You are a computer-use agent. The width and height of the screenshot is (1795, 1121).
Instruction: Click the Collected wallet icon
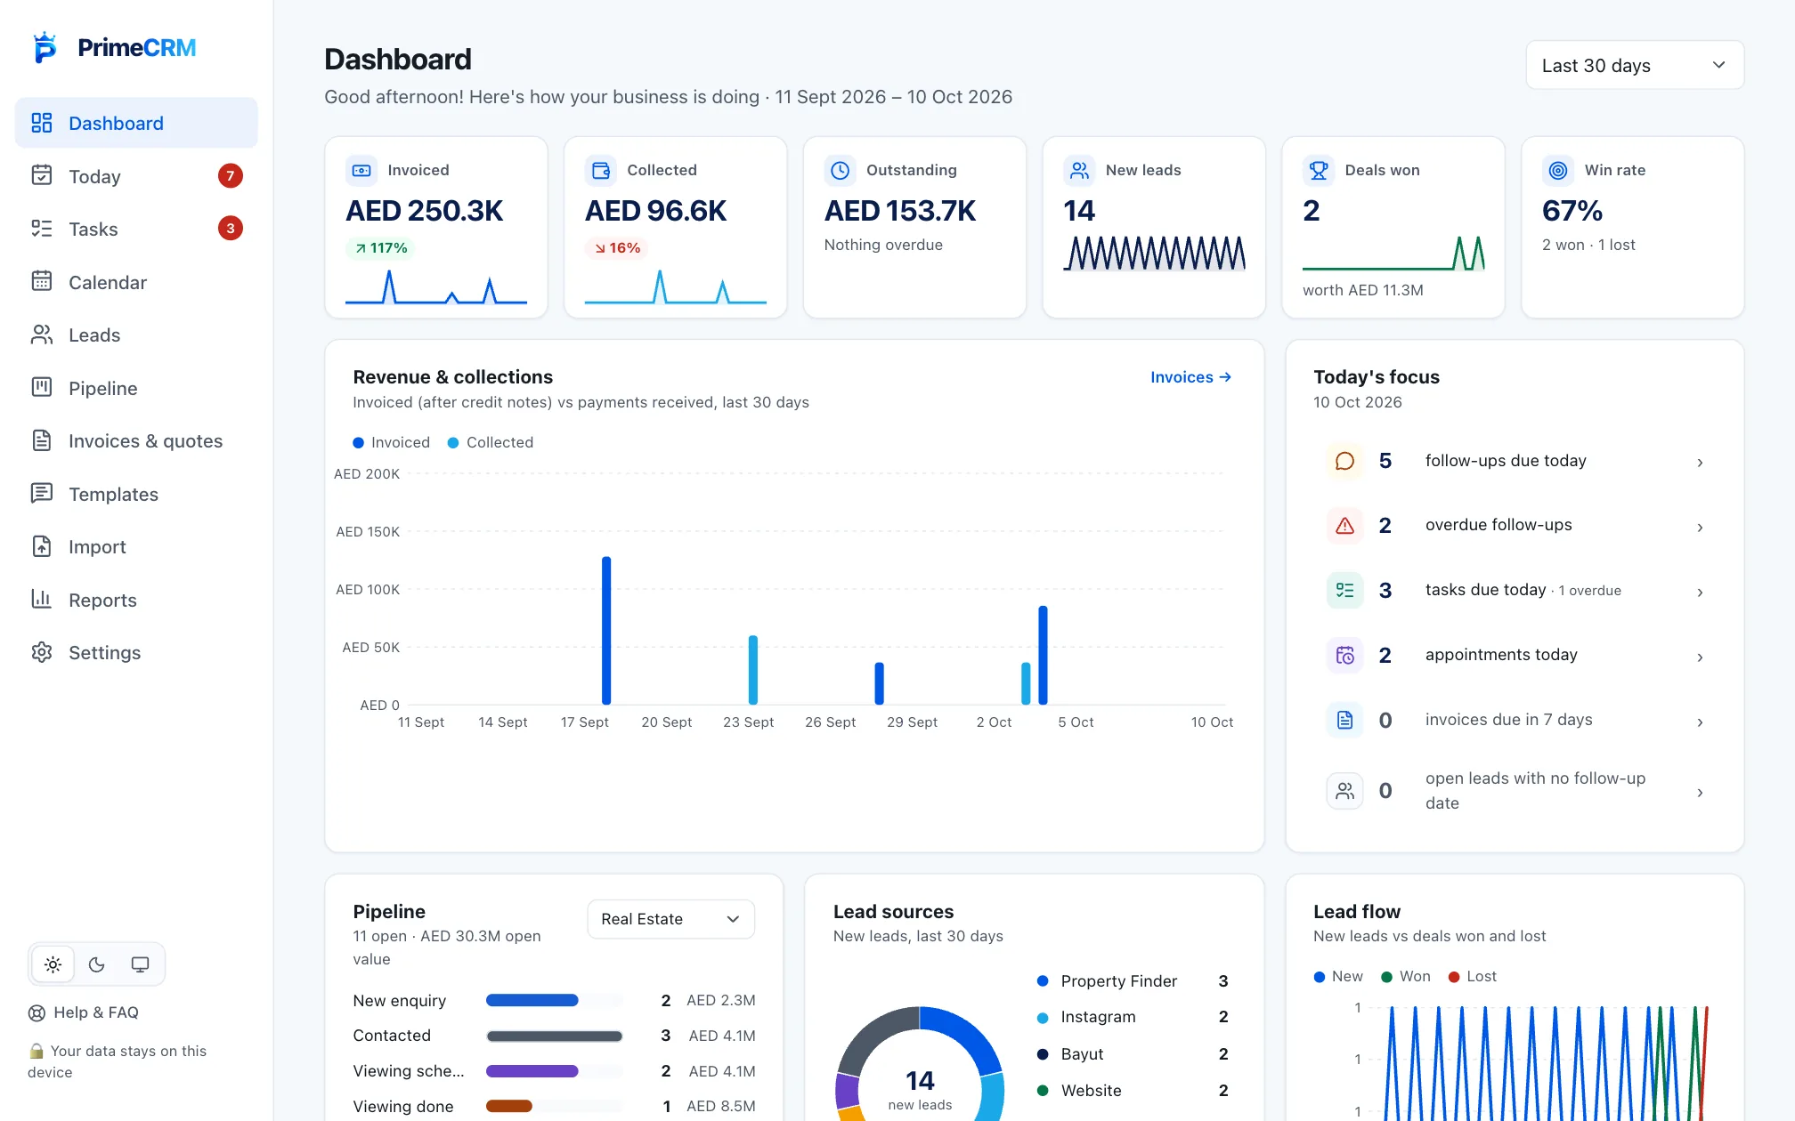[x=601, y=170]
